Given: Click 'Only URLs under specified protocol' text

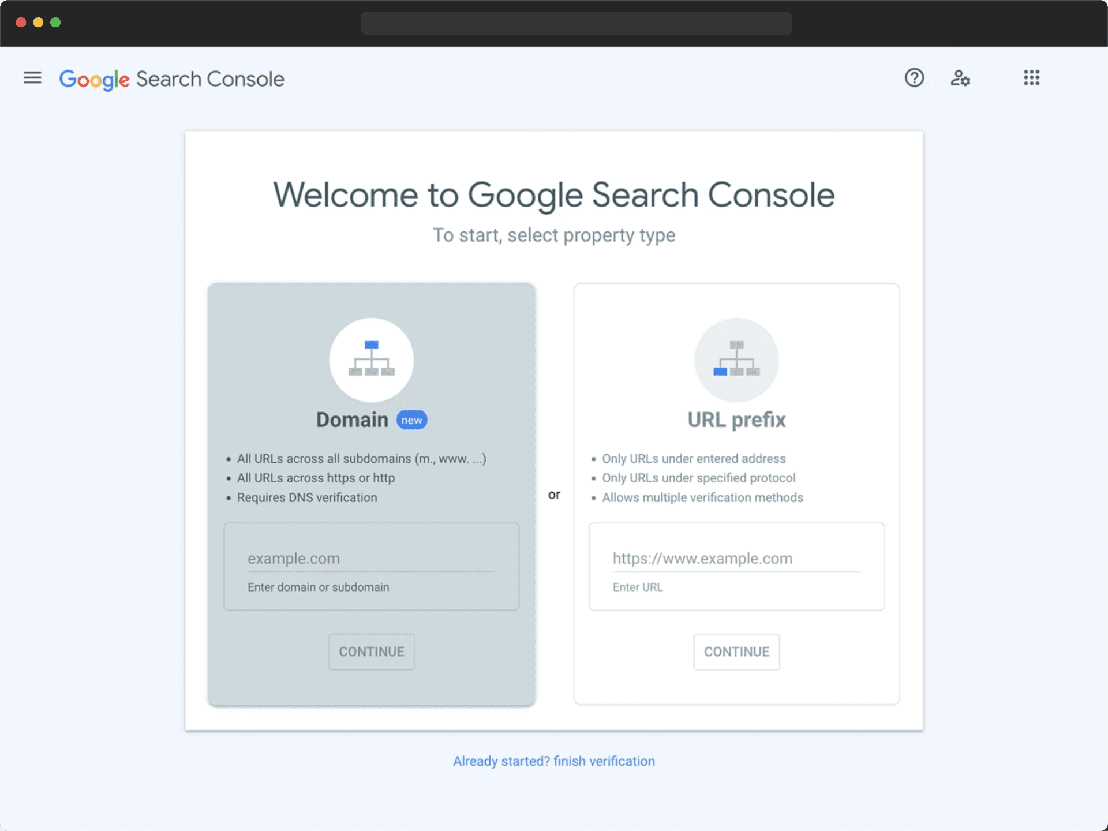Looking at the screenshot, I should pyautogui.click(x=698, y=478).
